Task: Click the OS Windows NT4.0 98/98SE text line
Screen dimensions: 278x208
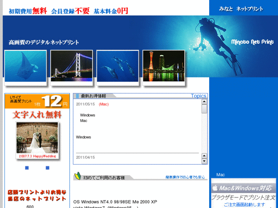Action: pyautogui.click(x=115, y=202)
